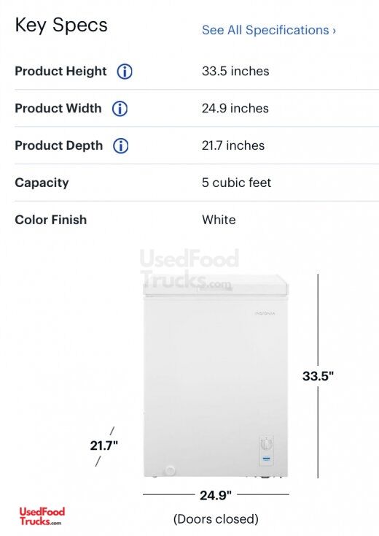Select the 33.5" height dimension label
This screenshot has width=379, height=536.
(x=318, y=376)
